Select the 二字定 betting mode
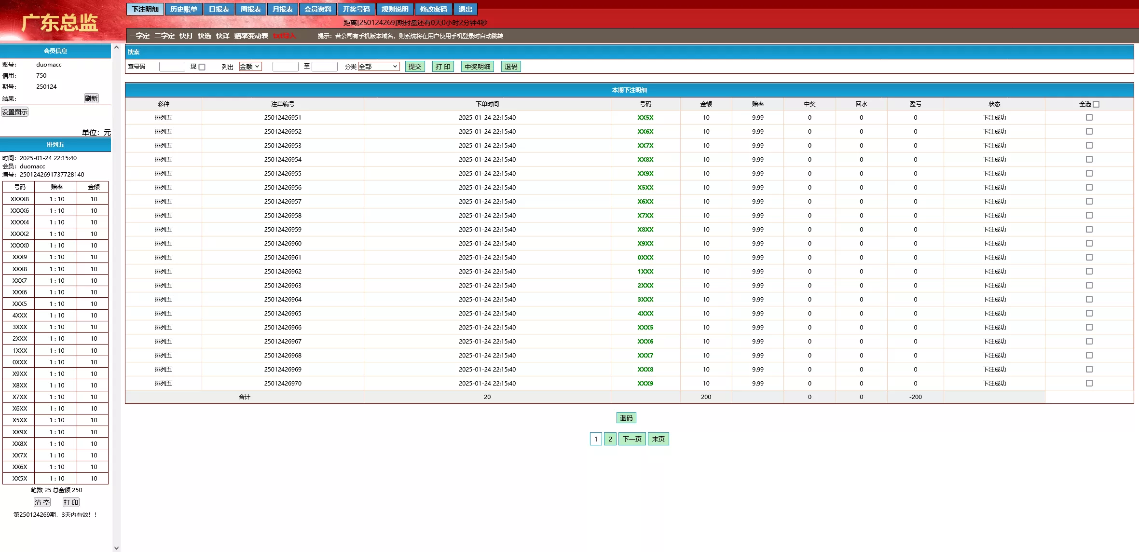This screenshot has width=1139, height=552. pos(165,36)
